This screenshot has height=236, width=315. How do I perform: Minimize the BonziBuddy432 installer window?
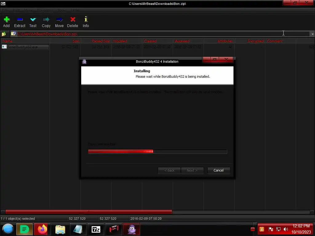click(207, 60)
